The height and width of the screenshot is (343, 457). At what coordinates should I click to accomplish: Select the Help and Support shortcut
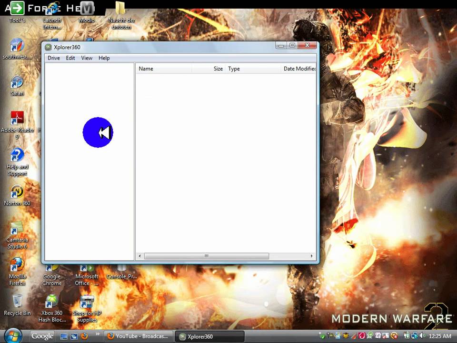point(17,162)
